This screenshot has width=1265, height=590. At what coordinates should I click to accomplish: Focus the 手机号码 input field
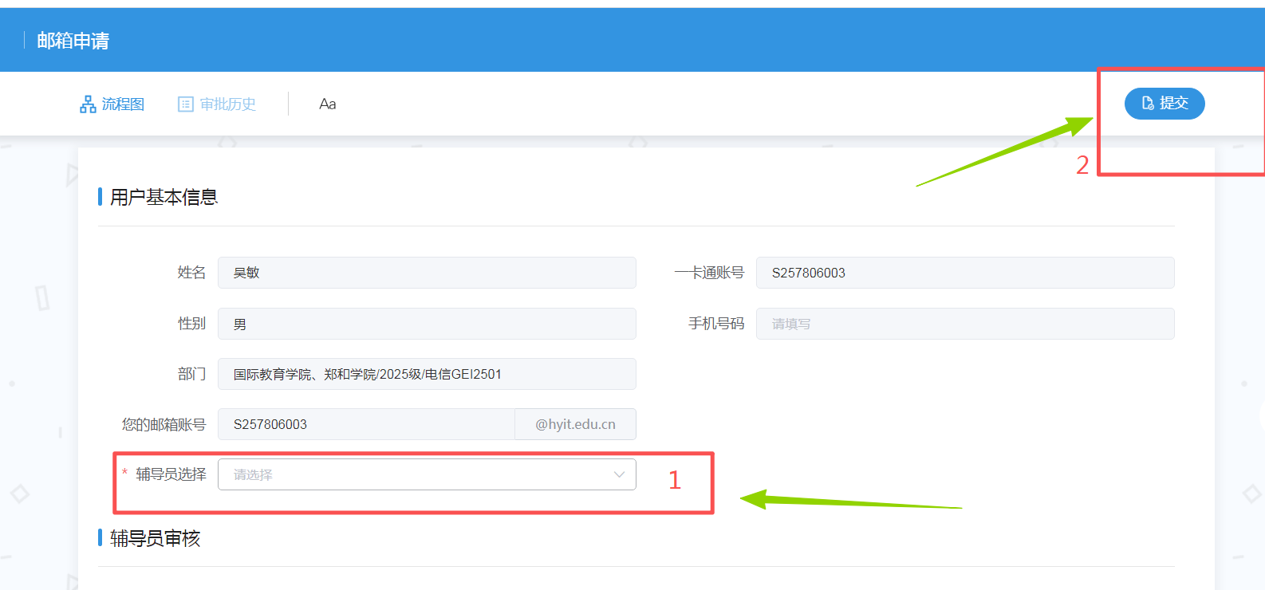click(x=964, y=324)
